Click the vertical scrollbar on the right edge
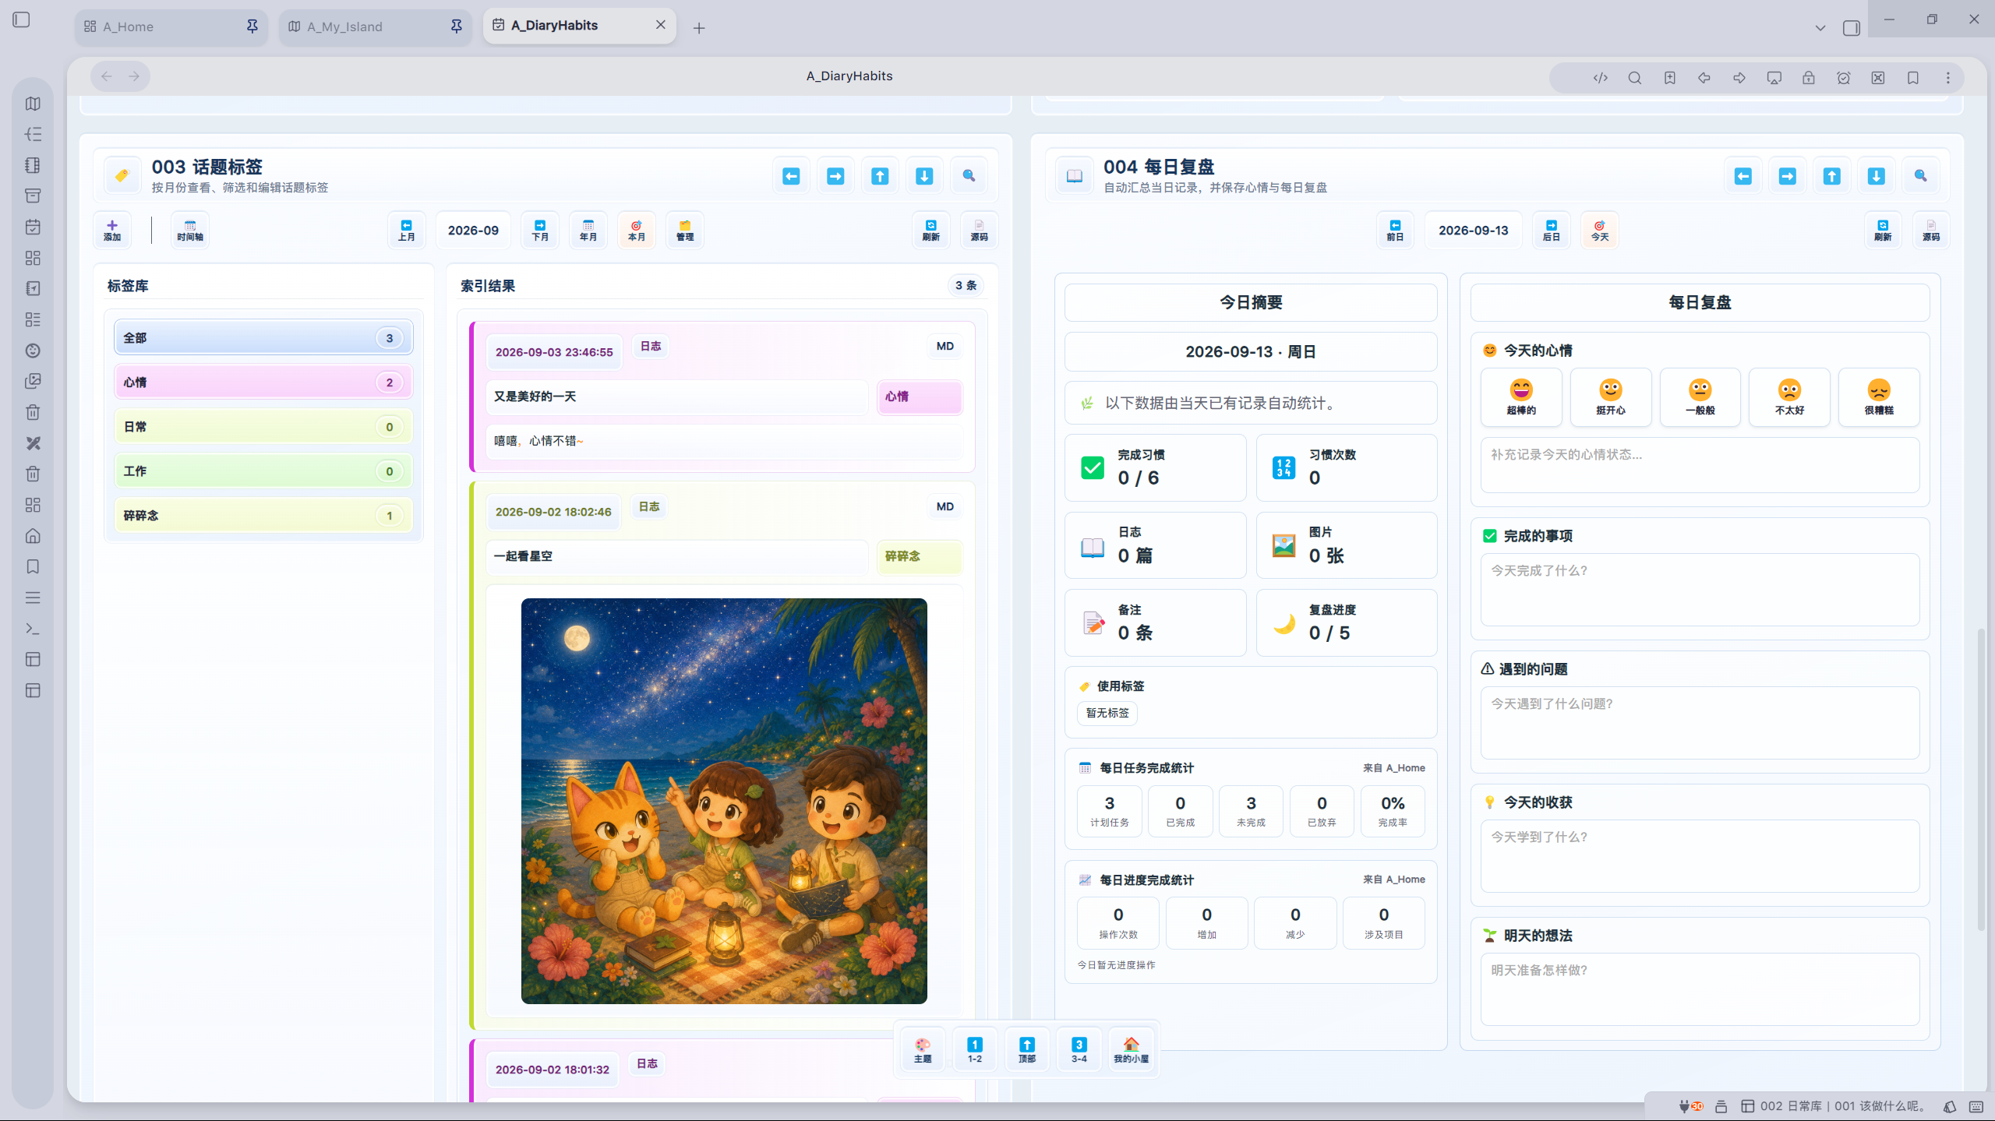The width and height of the screenshot is (1995, 1121). (1981, 779)
